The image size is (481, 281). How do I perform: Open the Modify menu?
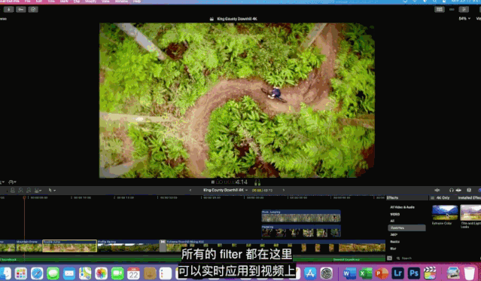click(91, 2)
